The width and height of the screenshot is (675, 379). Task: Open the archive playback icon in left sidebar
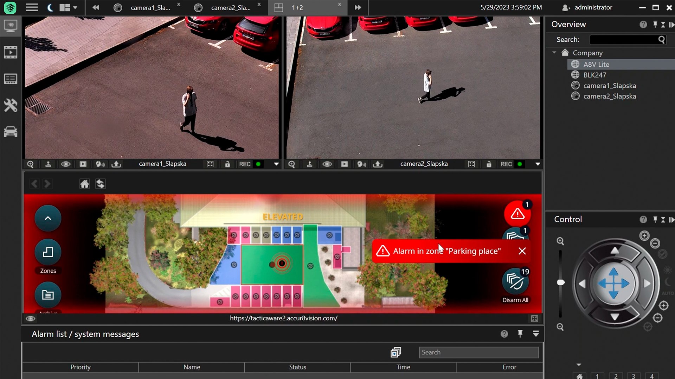[11, 53]
